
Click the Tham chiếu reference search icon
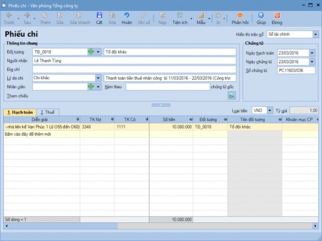pos(231,95)
